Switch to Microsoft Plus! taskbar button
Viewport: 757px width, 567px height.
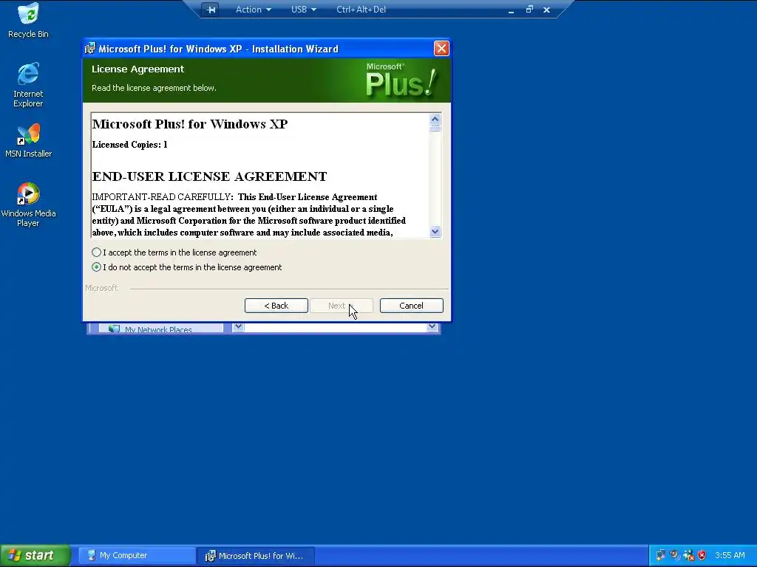(257, 555)
